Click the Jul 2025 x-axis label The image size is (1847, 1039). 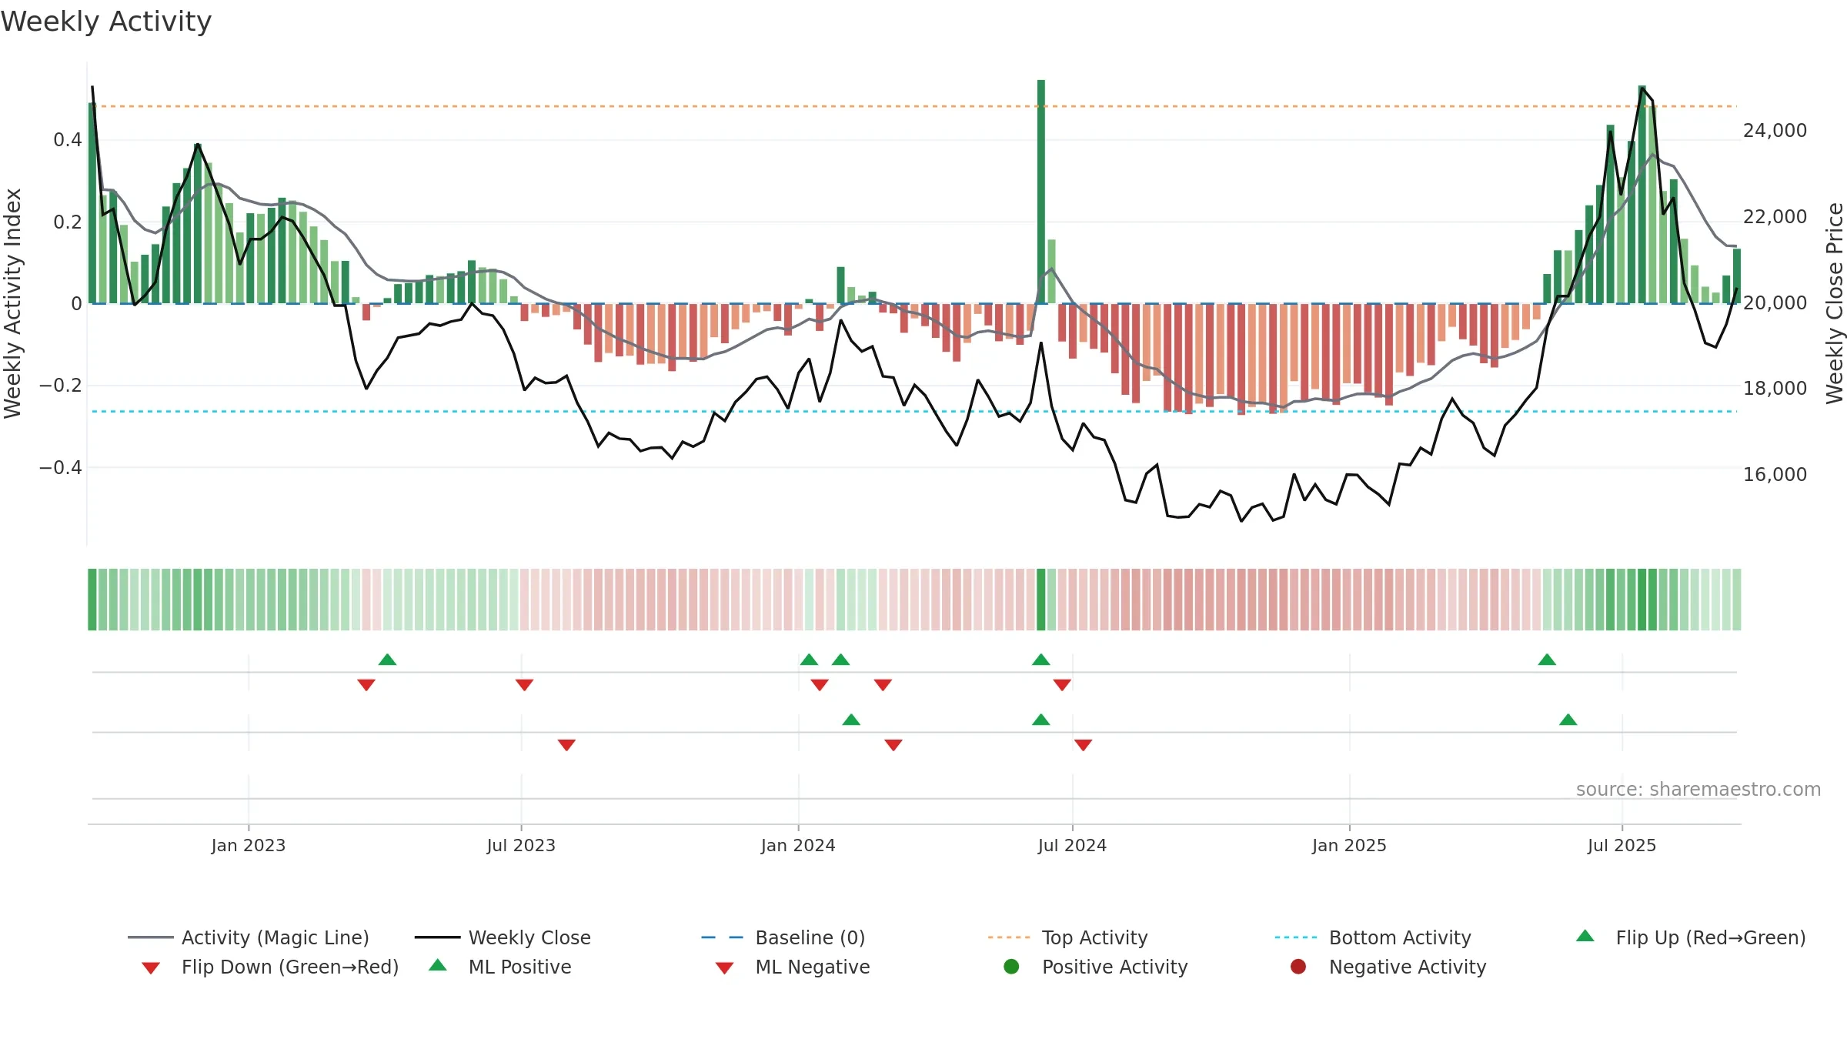pyautogui.click(x=1622, y=845)
